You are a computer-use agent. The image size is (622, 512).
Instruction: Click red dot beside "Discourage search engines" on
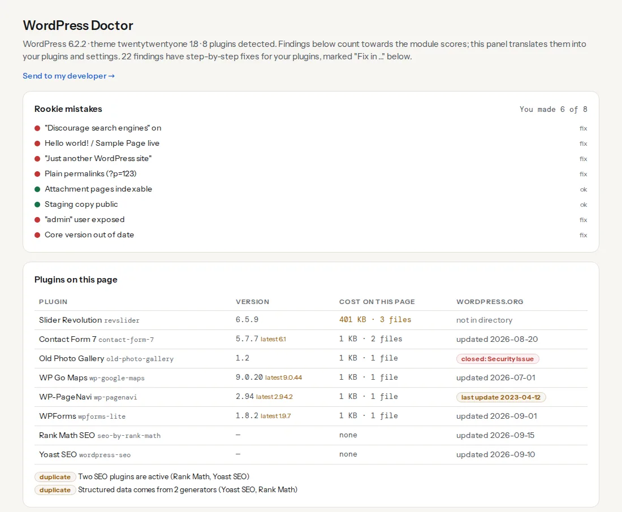click(x=37, y=128)
